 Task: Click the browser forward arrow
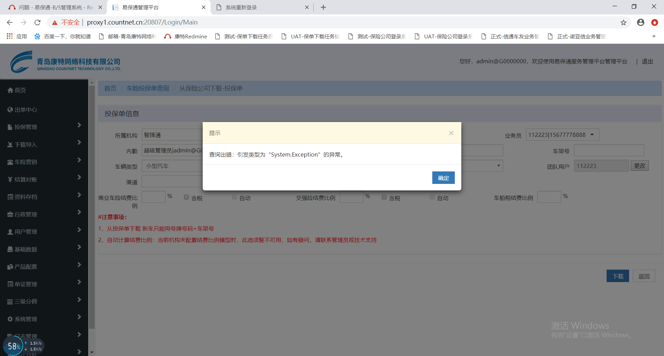coord(24,22)
